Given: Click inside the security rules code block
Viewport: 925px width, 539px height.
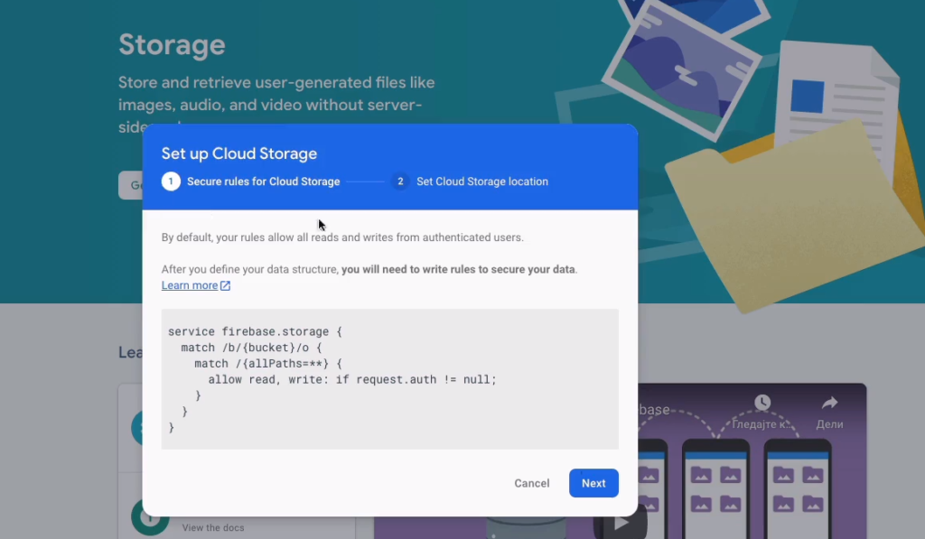Looking at the screenshot, I should tap(389, 379).
